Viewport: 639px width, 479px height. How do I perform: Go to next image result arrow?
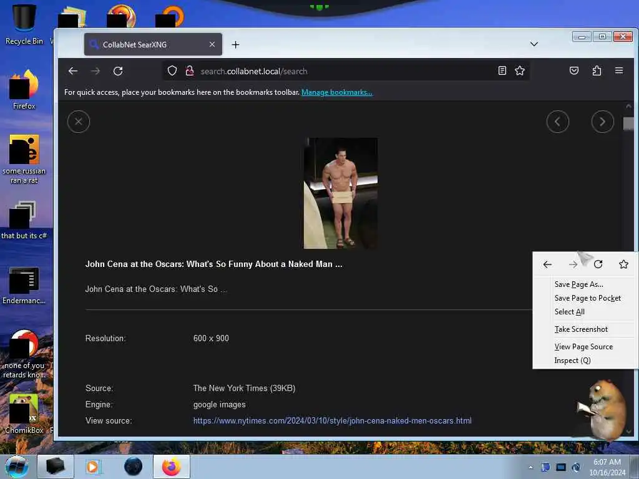point(602,122)
